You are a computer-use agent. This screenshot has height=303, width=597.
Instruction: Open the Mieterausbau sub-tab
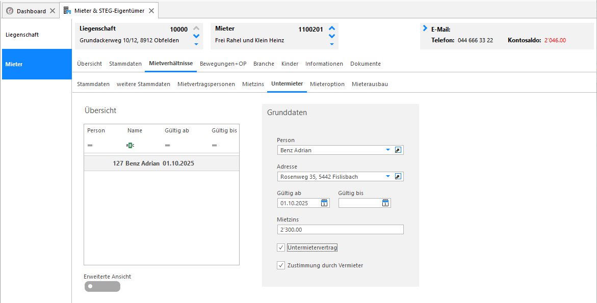(370, 84)
